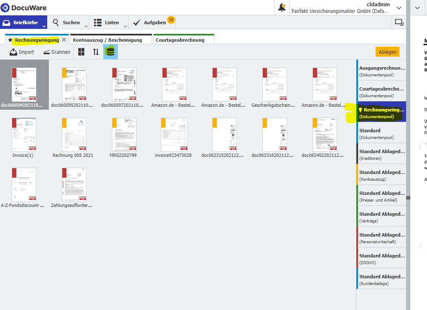Click the window layout icon at top right
Viewport: 427px width, 310px height.
(x=399, y=23)
